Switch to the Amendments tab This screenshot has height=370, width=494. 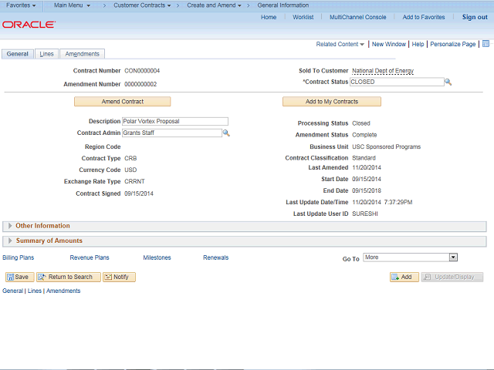click(x=83, y=54)
